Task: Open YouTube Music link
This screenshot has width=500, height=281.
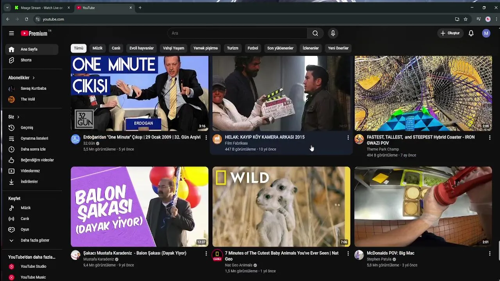Action: pos(32,277)
